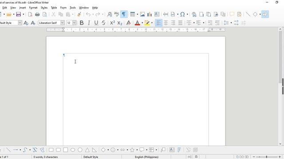
Task: Open the Tools menu
Action: click(73, 8)
